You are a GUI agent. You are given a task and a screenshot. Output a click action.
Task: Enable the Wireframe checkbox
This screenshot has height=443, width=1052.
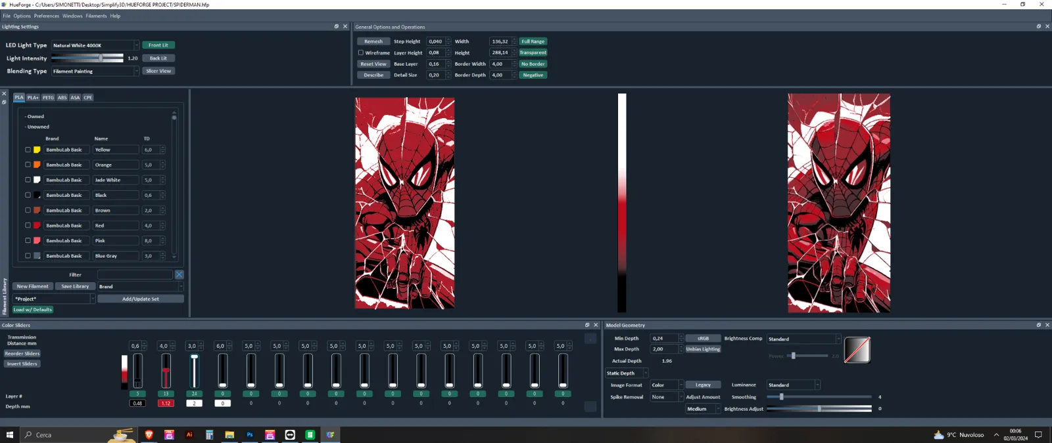pos(360,53)
